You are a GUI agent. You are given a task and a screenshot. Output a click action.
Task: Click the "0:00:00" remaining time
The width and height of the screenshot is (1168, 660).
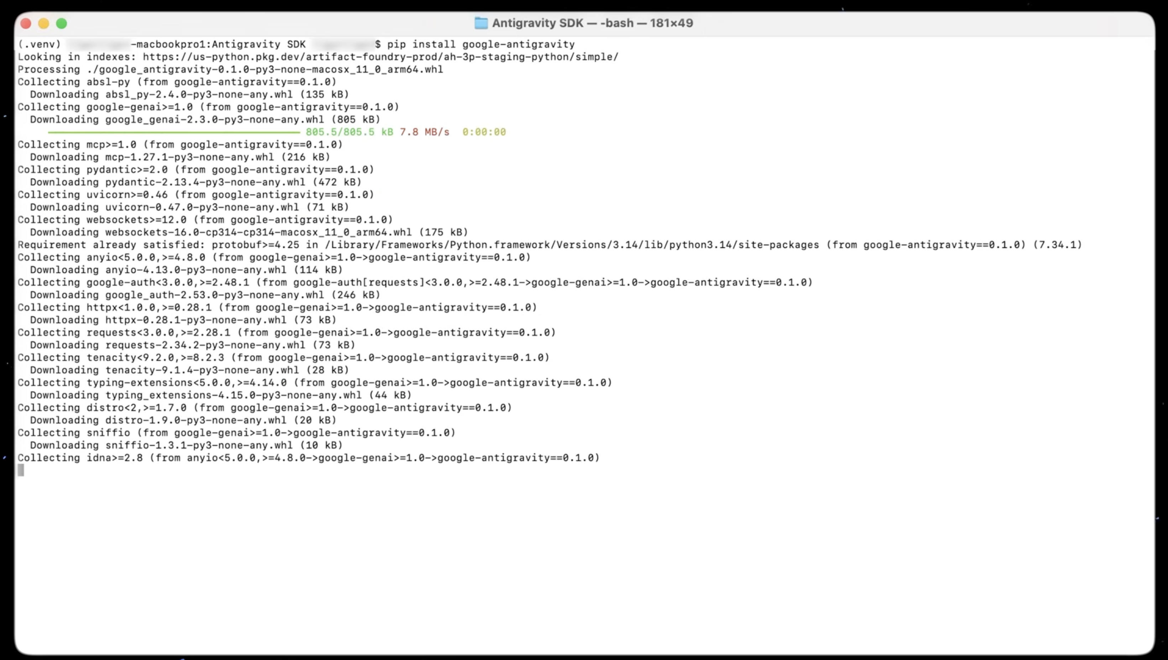tap(484, 132)
